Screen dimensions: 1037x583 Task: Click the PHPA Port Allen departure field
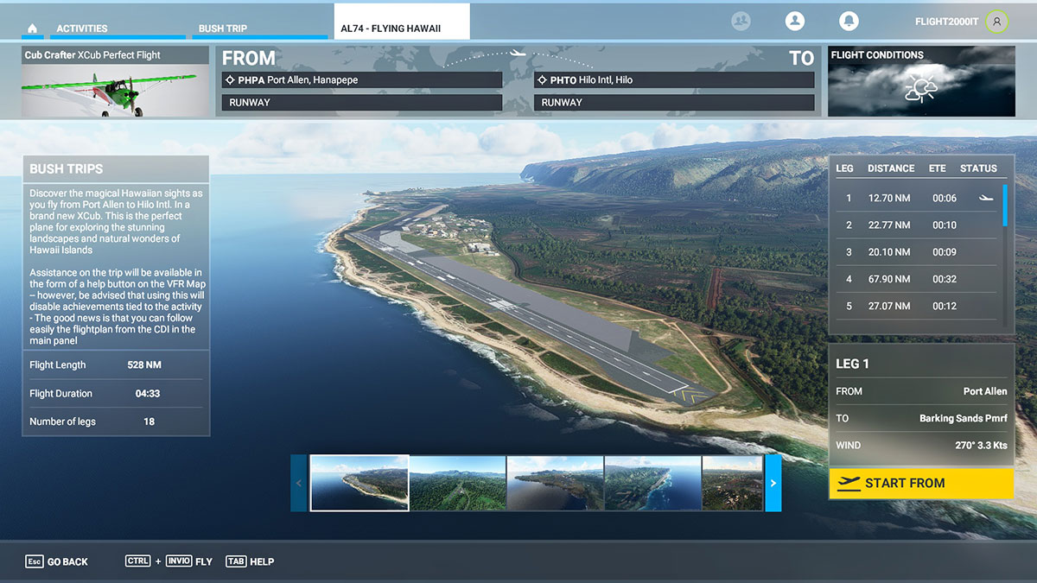coord(362,79)
